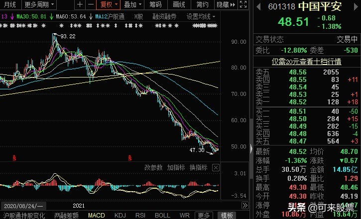The width and height of the screenshot is (361, 219).
Task: Click the 沪股通 tag
Action: (x=116, y=16)
